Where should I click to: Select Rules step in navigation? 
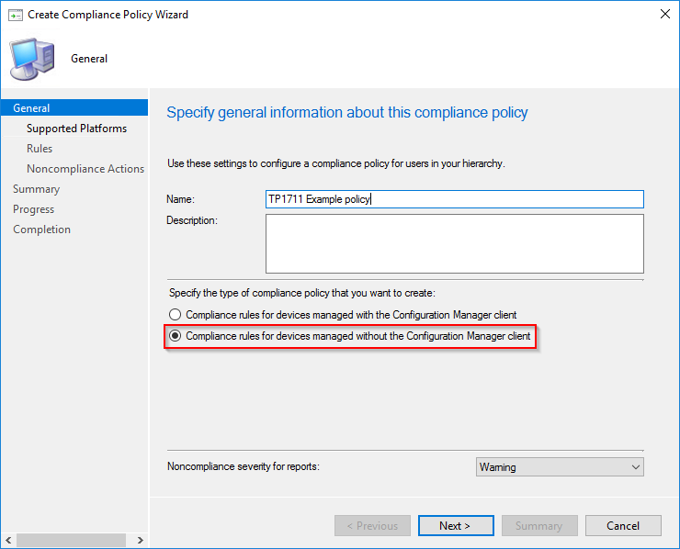pos(40,149)
